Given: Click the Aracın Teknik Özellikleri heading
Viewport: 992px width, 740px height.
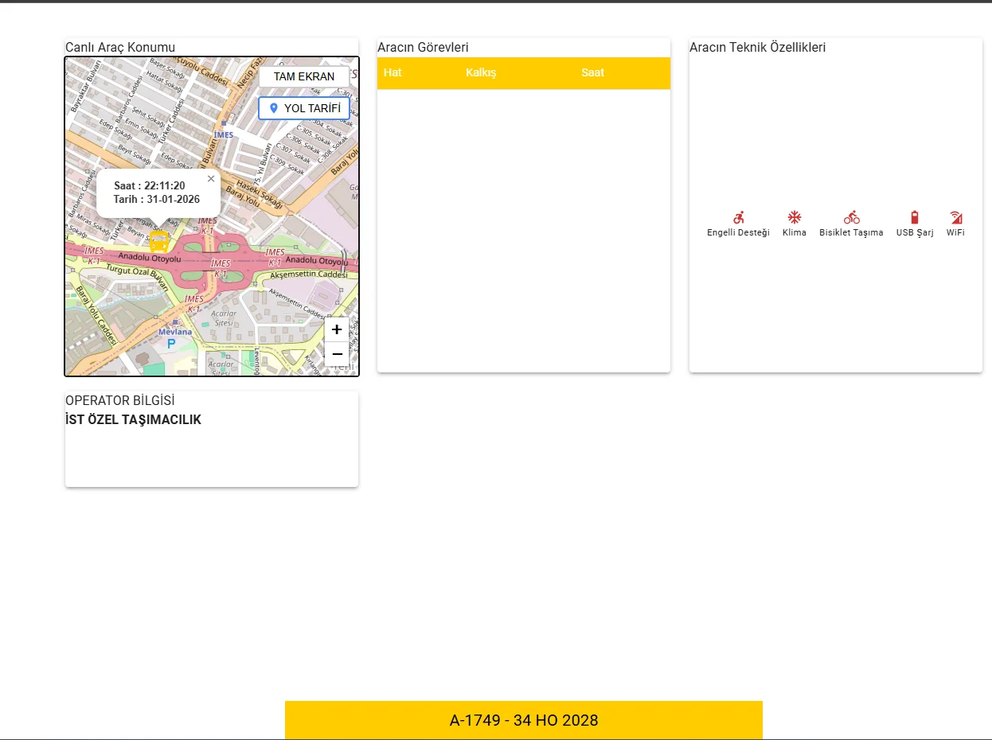Looking at the screenshot, I should pyautogui.click(x=757, y=48).
